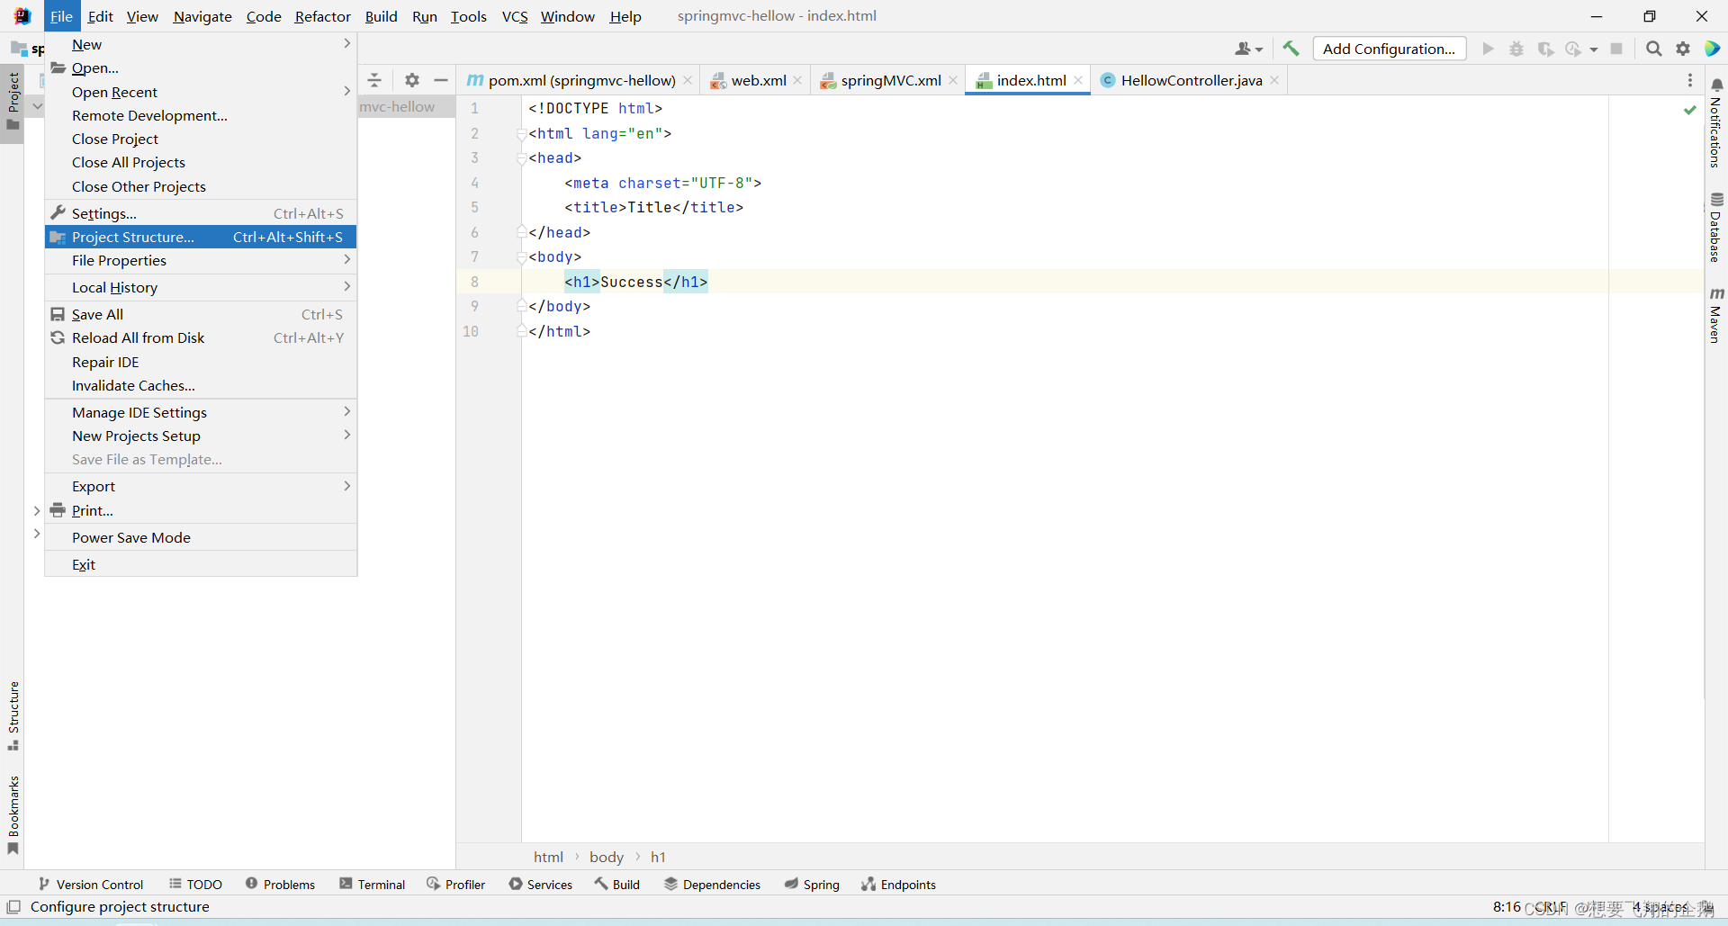Viewport: 1728px width, 926px height.
Task: Open the Bookmarks tool window on left
Action: [x=13, y=814]
